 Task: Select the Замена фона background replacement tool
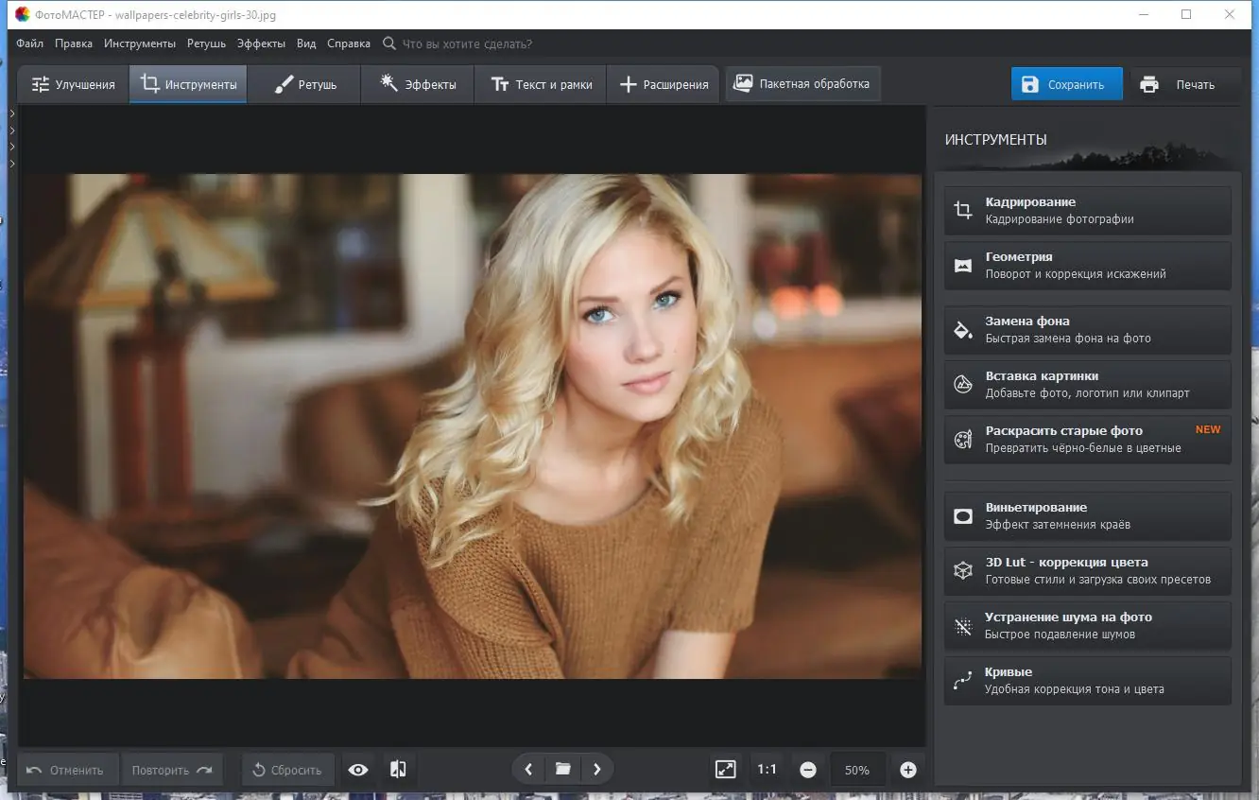(x=1085, y=329)
